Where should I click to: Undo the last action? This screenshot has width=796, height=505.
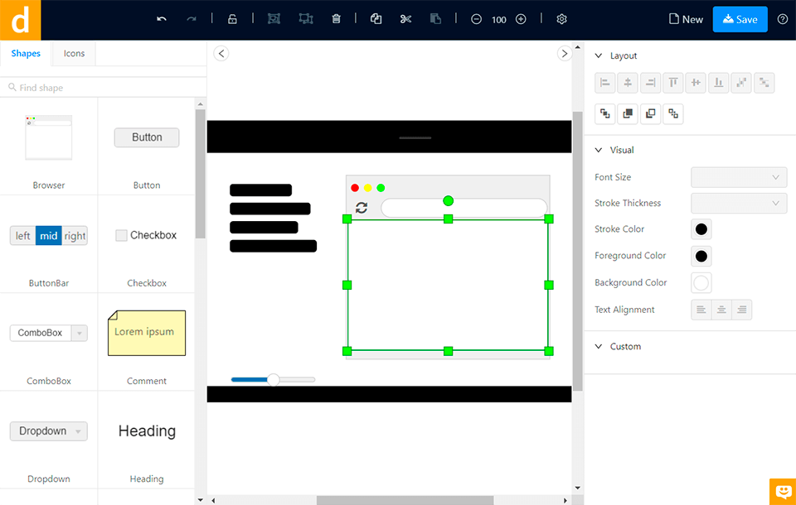tap(162, 19)
